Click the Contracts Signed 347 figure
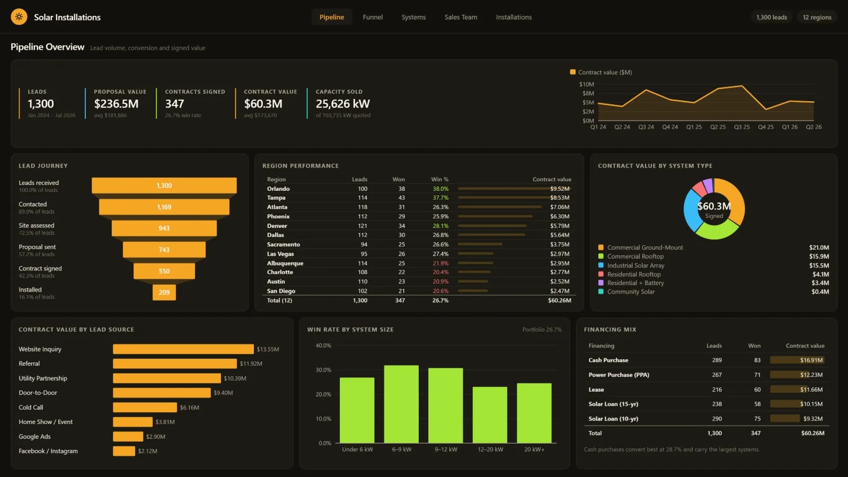The image size is (848, 477). pos(174,104)
